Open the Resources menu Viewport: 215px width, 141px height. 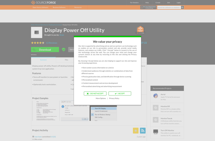78,8
